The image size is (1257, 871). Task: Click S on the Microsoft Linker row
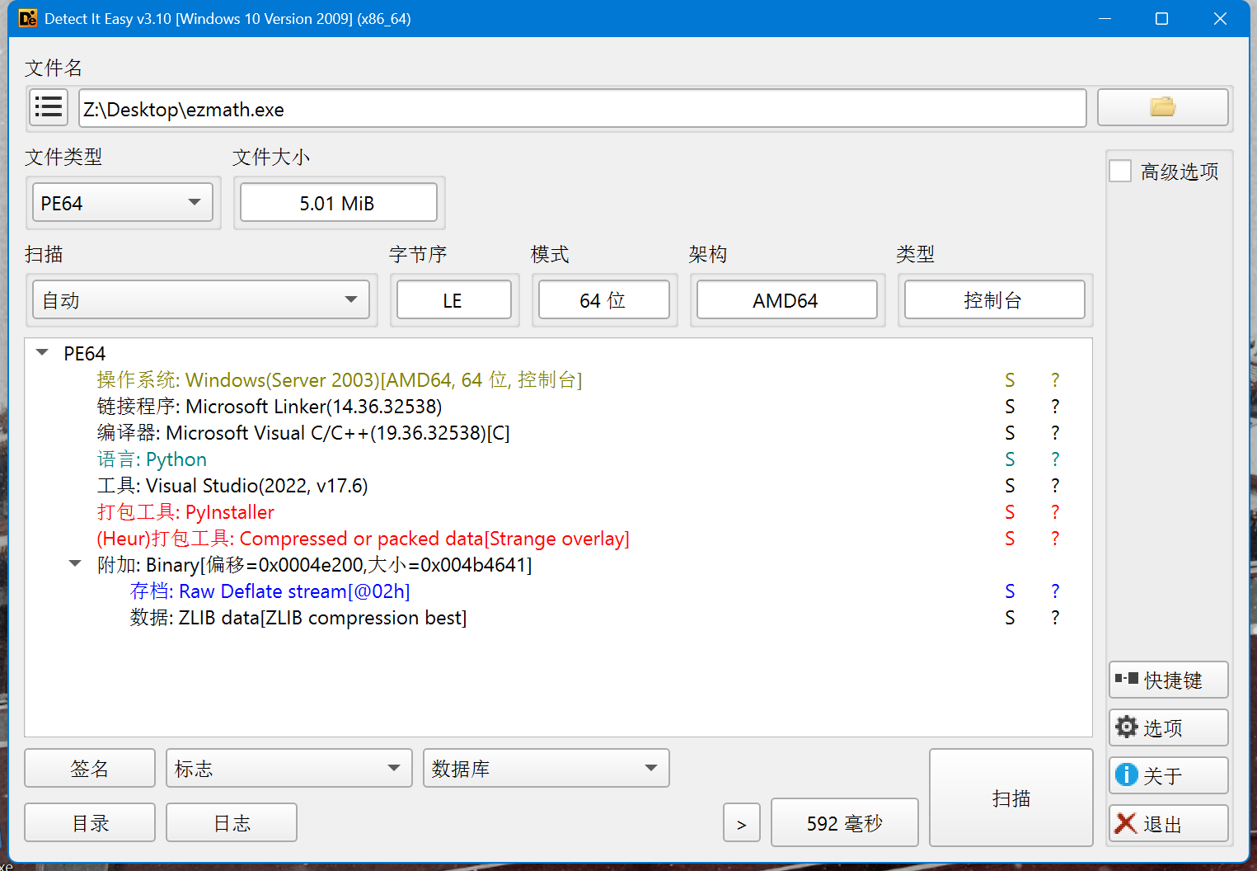point(1010,407)
